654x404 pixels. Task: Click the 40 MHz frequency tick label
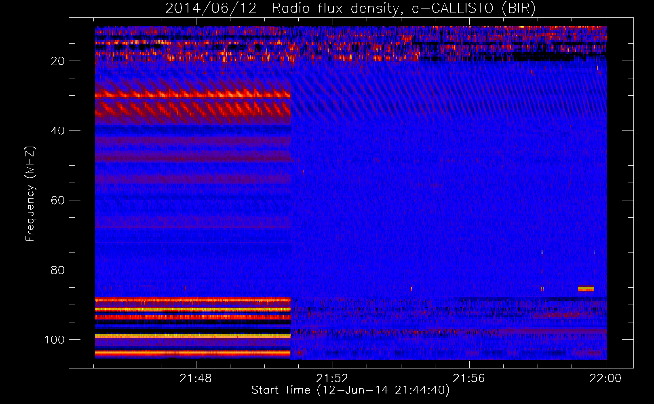tap(58, 131)
